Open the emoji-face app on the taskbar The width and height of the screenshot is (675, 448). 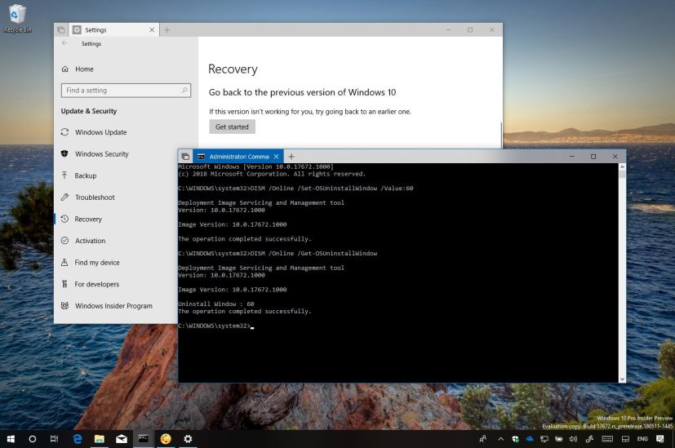tap(166, 439)
